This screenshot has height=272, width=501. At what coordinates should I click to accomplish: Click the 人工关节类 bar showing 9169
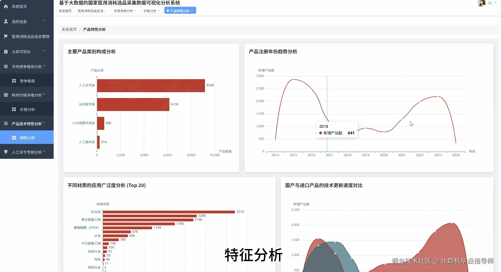click(151, 85)
